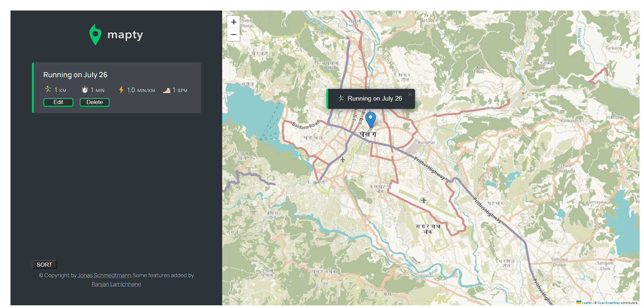The width and height of the screenshot is (644, 307).
Task: Edit the Running on July 26 workout
Action: tap(58, 102)
